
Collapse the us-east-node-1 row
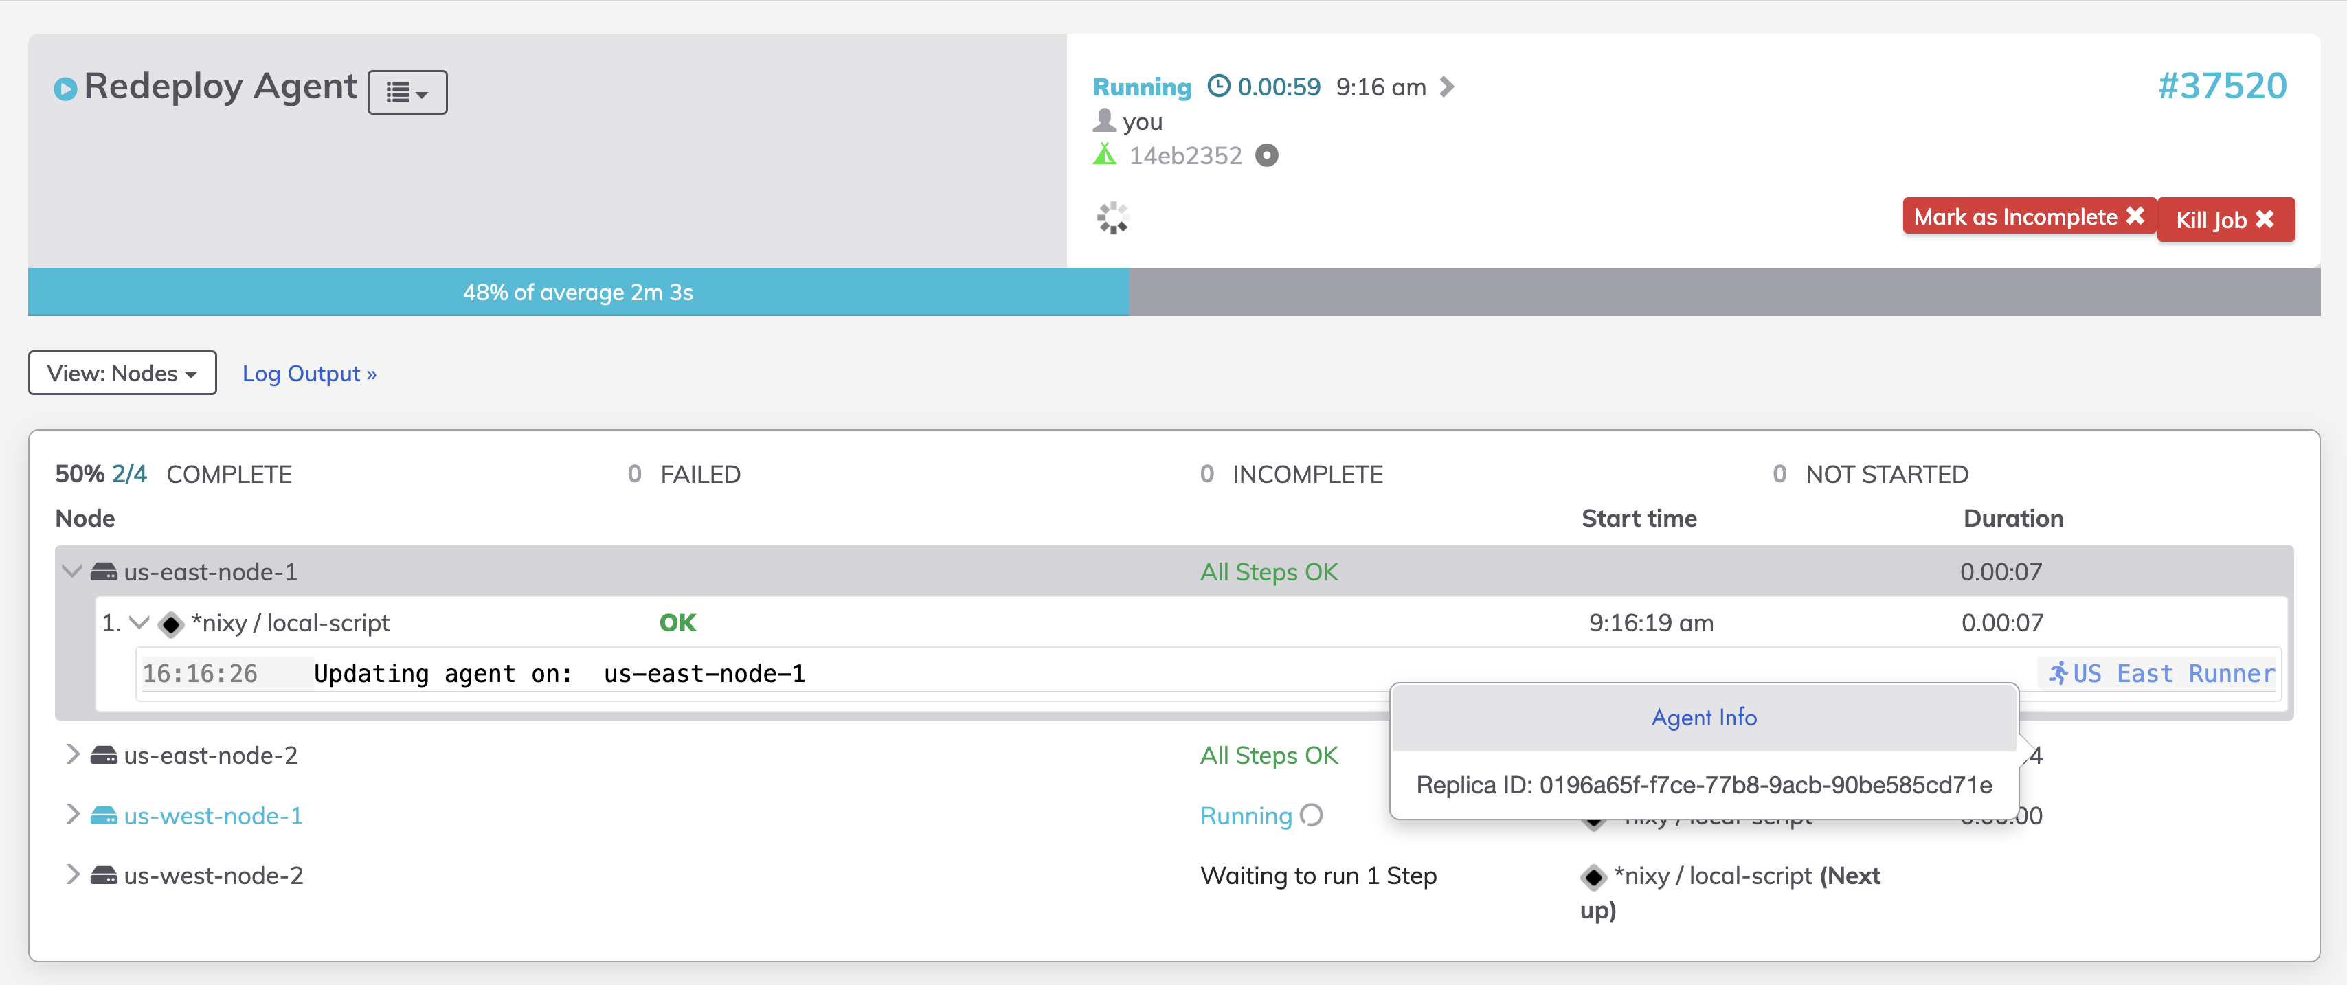(x=72, y=571)
